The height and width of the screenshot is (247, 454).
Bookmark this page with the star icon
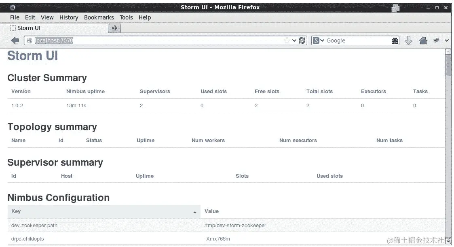coord(287,40)
